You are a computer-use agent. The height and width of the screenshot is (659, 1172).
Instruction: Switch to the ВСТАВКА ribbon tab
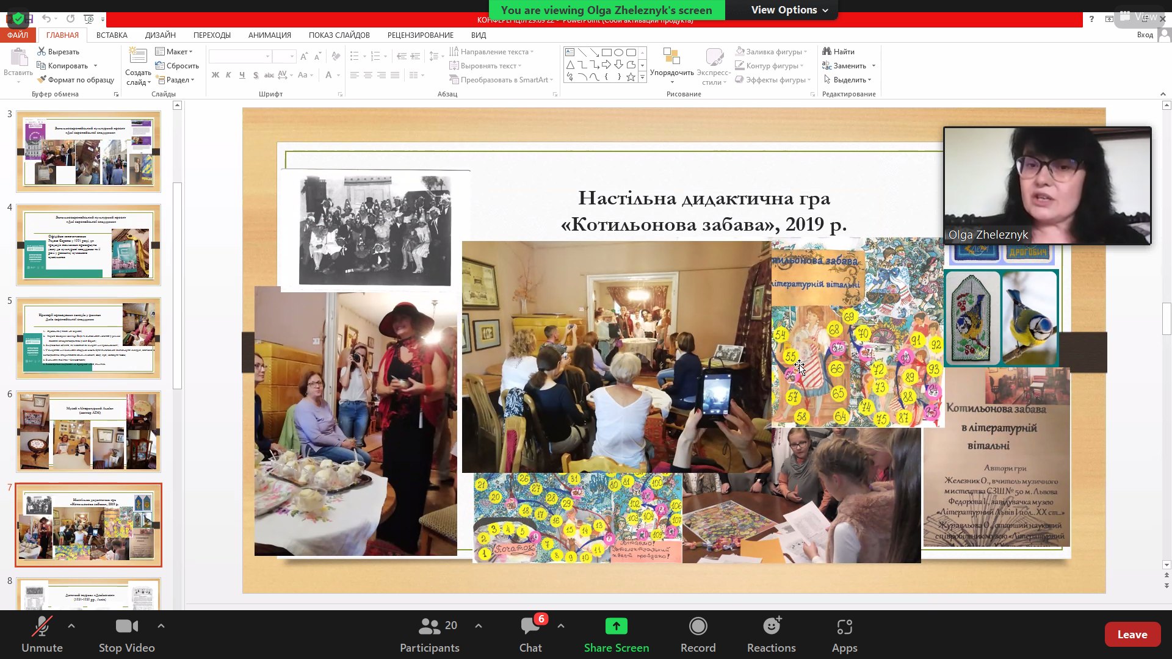[112, 35]
